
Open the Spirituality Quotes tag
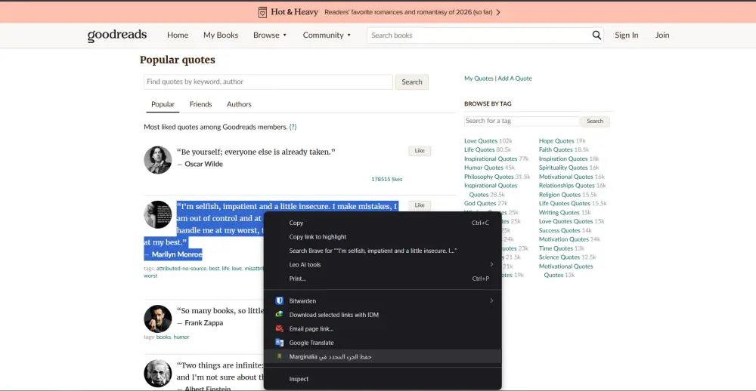pos(563,168)
